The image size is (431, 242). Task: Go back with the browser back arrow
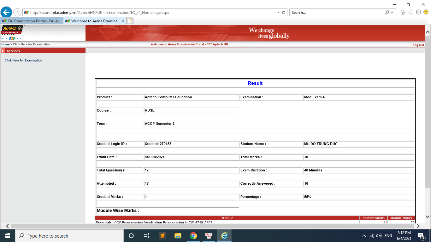(x=6, y=12)
